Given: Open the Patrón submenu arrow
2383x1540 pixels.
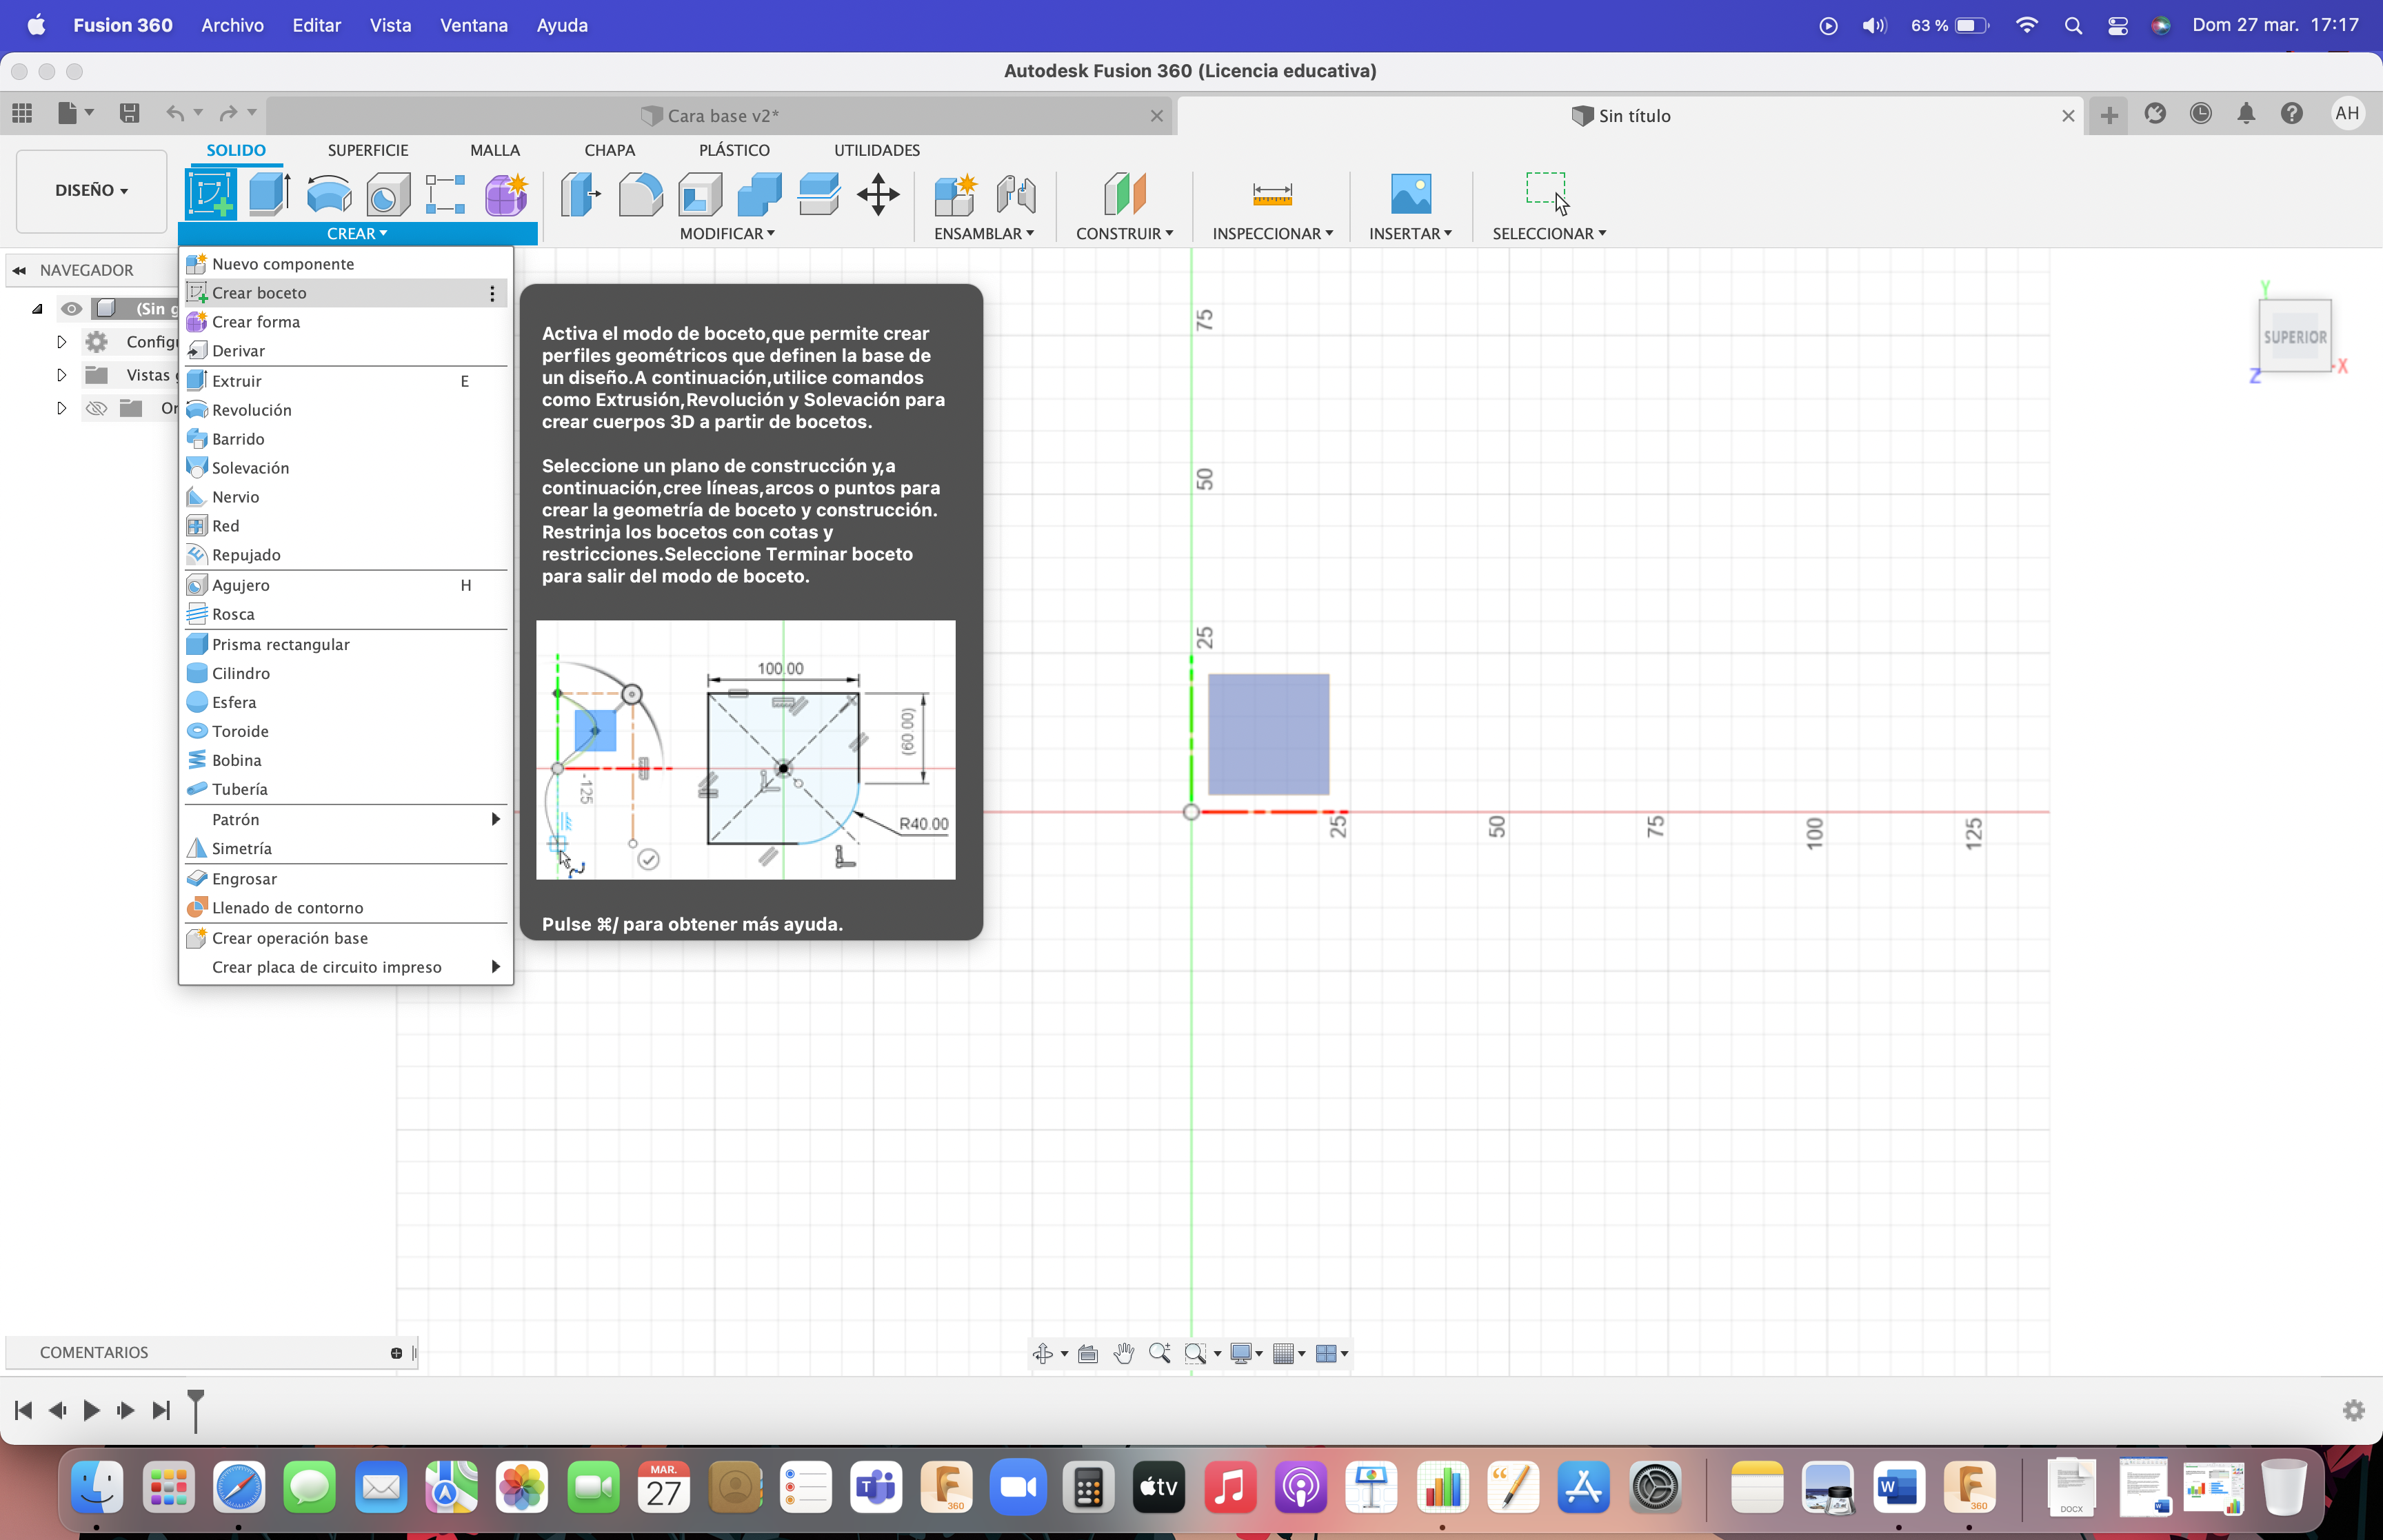Looking at the screenshot, I should (x=495, y=819).
